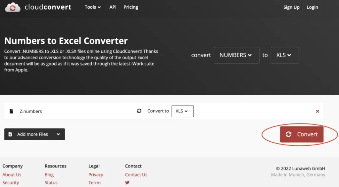Click the Resources footer heading

pos(55,166)
